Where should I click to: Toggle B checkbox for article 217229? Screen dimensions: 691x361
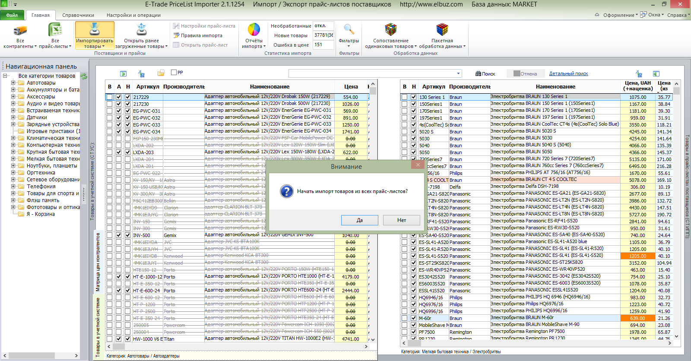click(110, 97)
